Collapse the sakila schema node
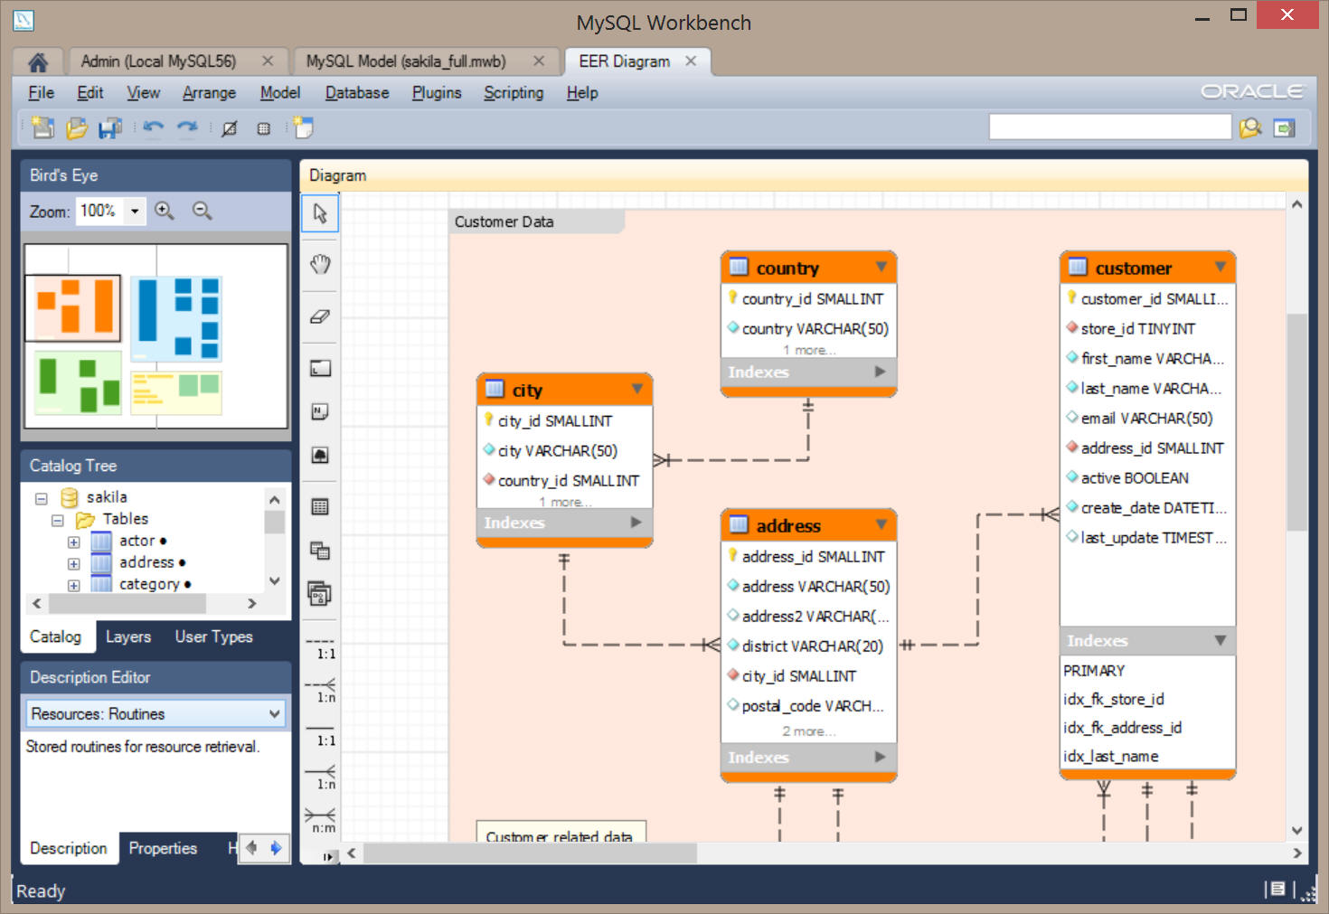Screen dimensions: 1329x914 (x=41, y=498)
